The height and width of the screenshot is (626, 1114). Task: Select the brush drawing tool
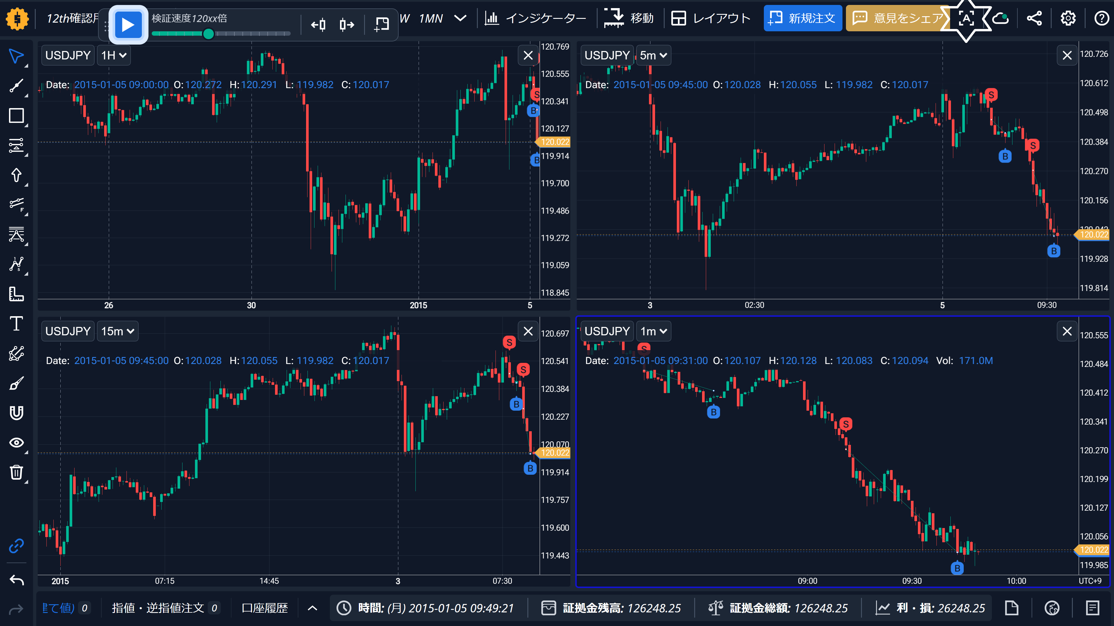17,383
